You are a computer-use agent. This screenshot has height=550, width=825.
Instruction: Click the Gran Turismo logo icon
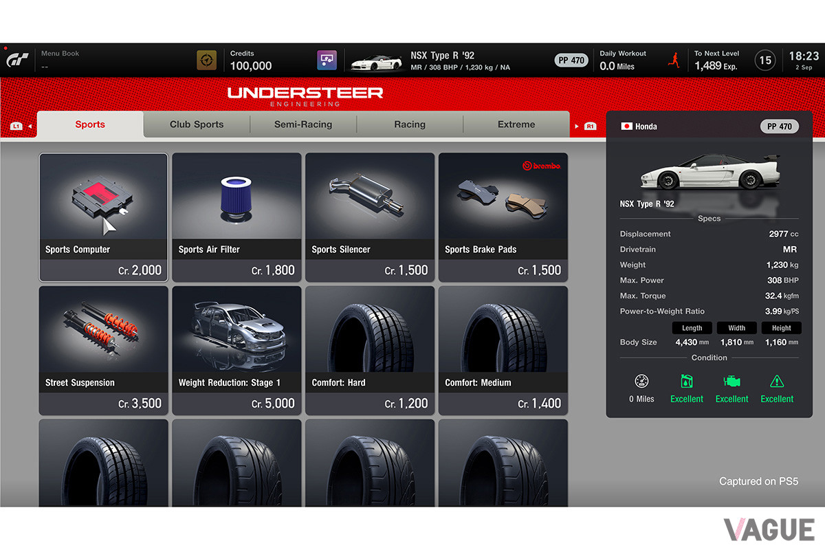[18, 60]
